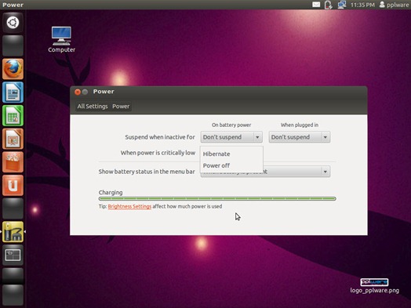The image size is (411, 308).
Task: Launch Firefox from the launcher
Action: click(x=13, y=69)
